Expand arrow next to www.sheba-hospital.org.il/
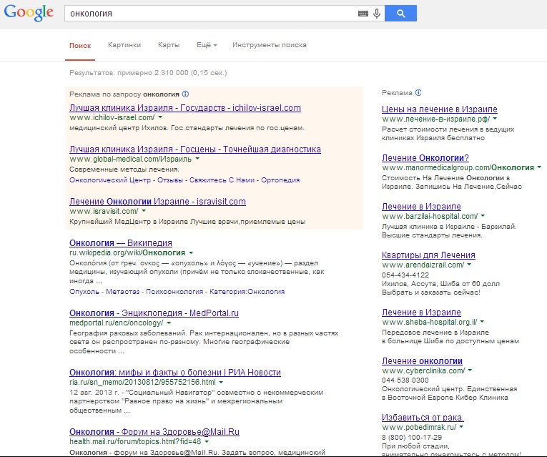The height and width of the screenshot is (457, 547). coord(482,322)
